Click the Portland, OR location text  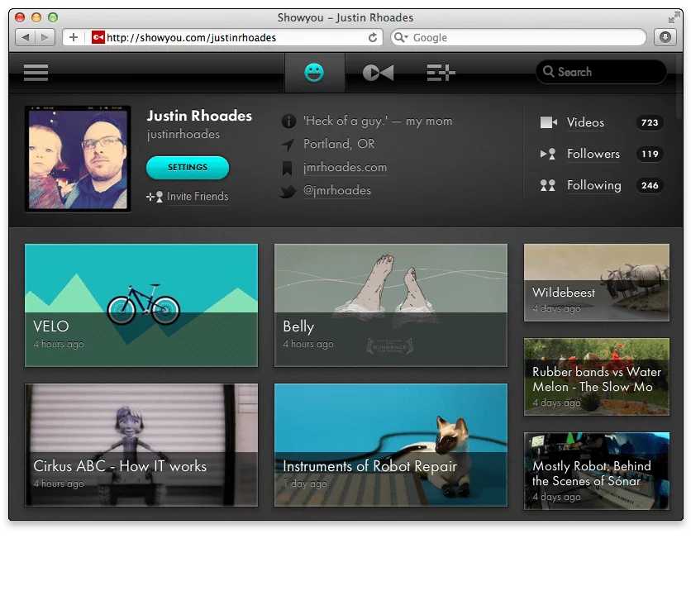pos(339,144)
